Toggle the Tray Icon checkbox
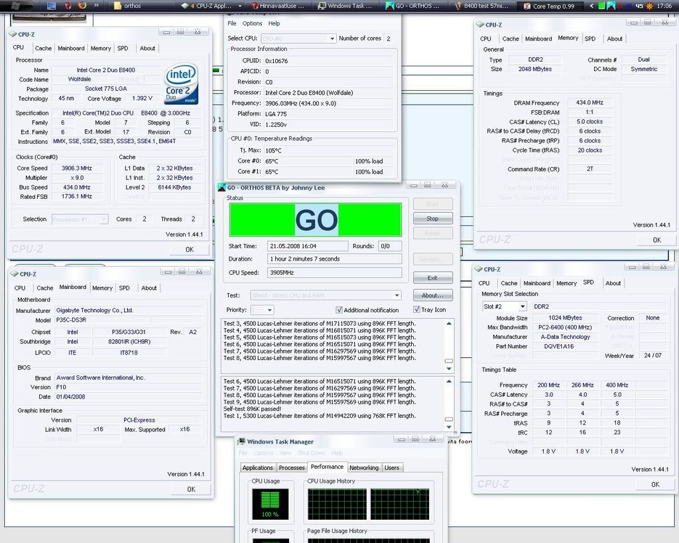The height and width of the screenshot is (543, 679). tap(416, 310)
